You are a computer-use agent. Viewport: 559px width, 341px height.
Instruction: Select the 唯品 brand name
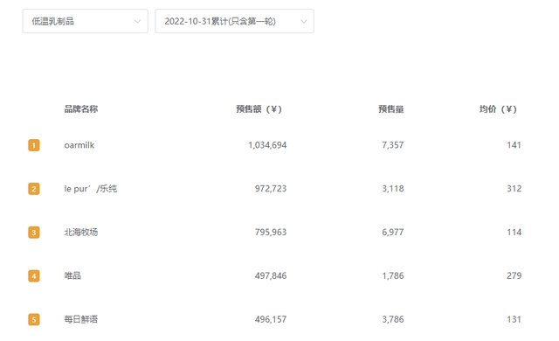point(72,275)
